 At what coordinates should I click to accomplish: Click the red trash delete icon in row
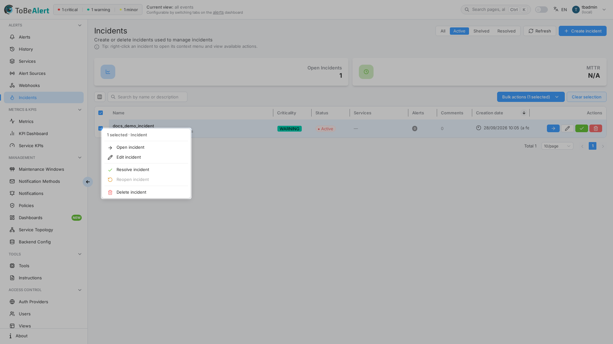tap(596, 128)
